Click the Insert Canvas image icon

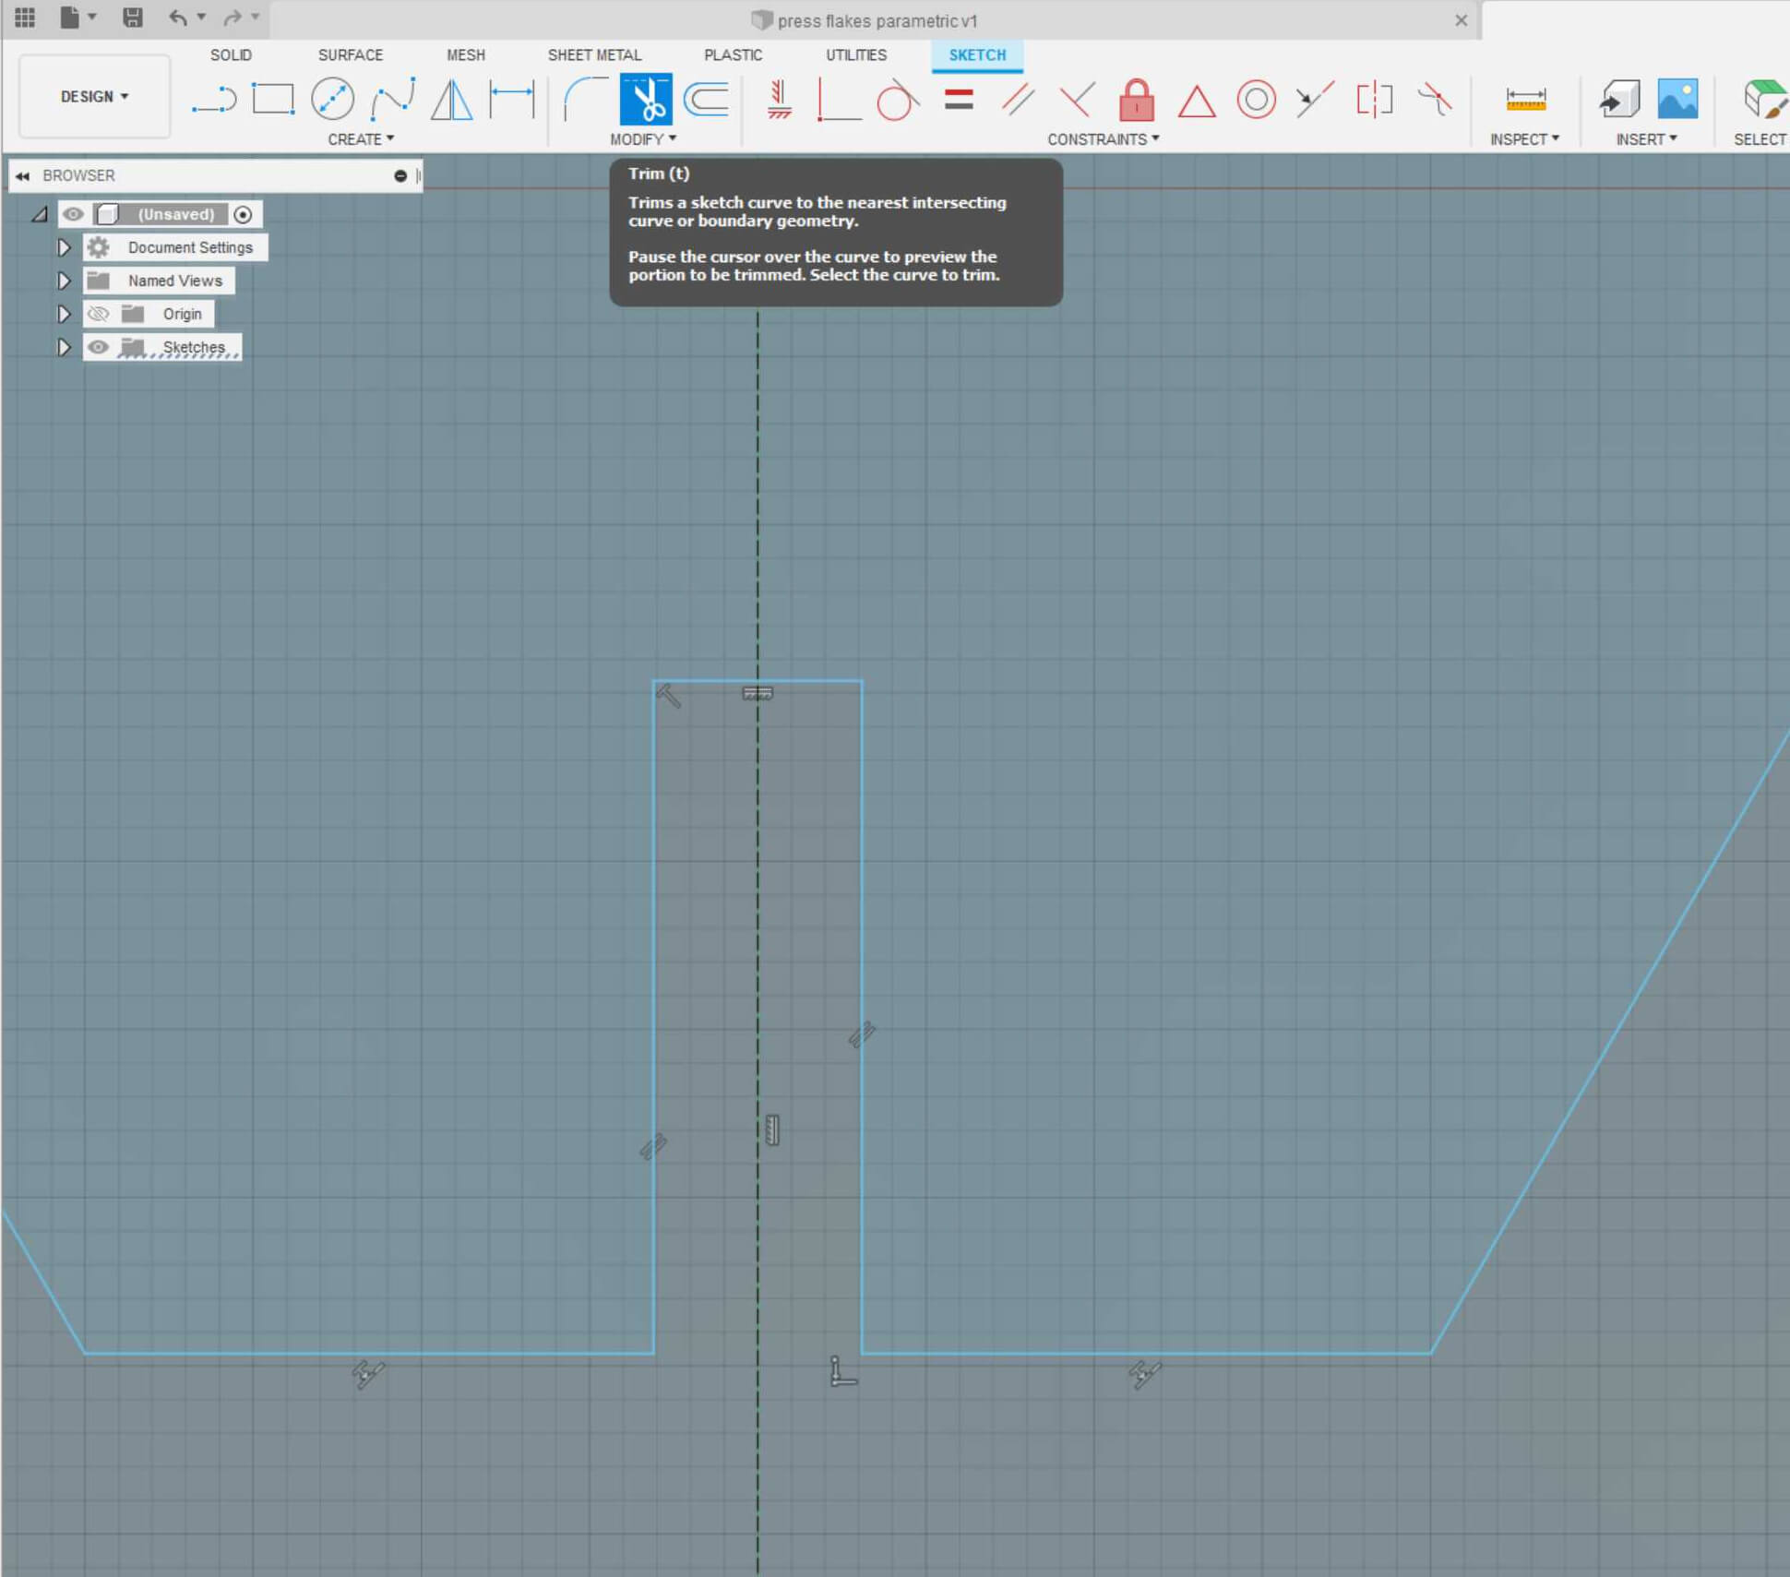click(x=1677, y=99)
